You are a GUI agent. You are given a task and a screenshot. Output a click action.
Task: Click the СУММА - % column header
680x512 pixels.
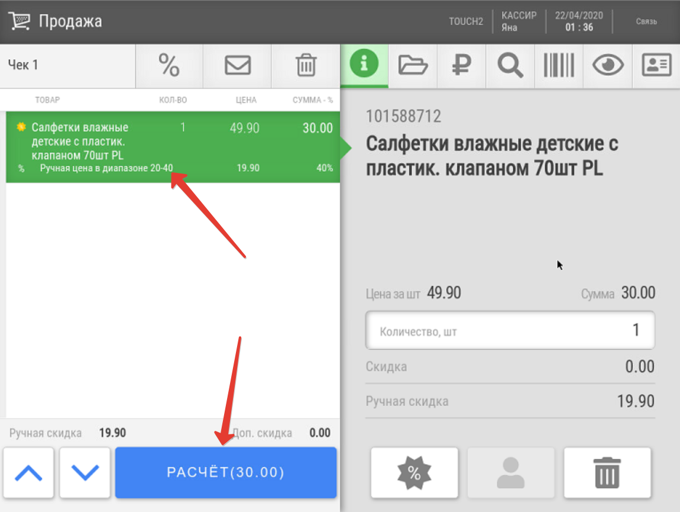tap(312, 100)
